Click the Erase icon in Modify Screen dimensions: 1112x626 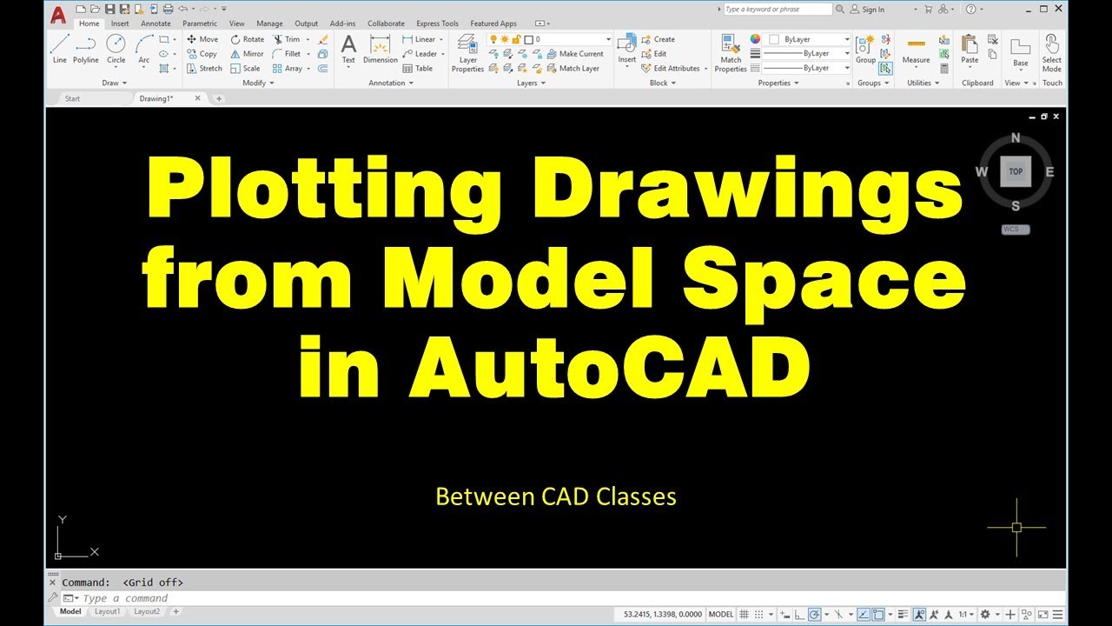323,39
